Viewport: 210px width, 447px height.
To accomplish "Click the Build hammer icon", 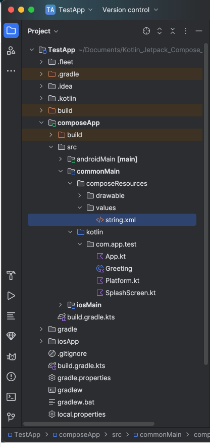I will (11, 275).
